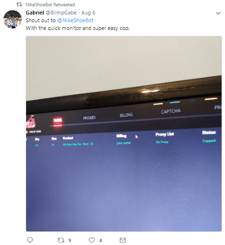Like the tweet with heart icon
The height and width of the screenshot is (245, 225).
click(x=92, y=240)
